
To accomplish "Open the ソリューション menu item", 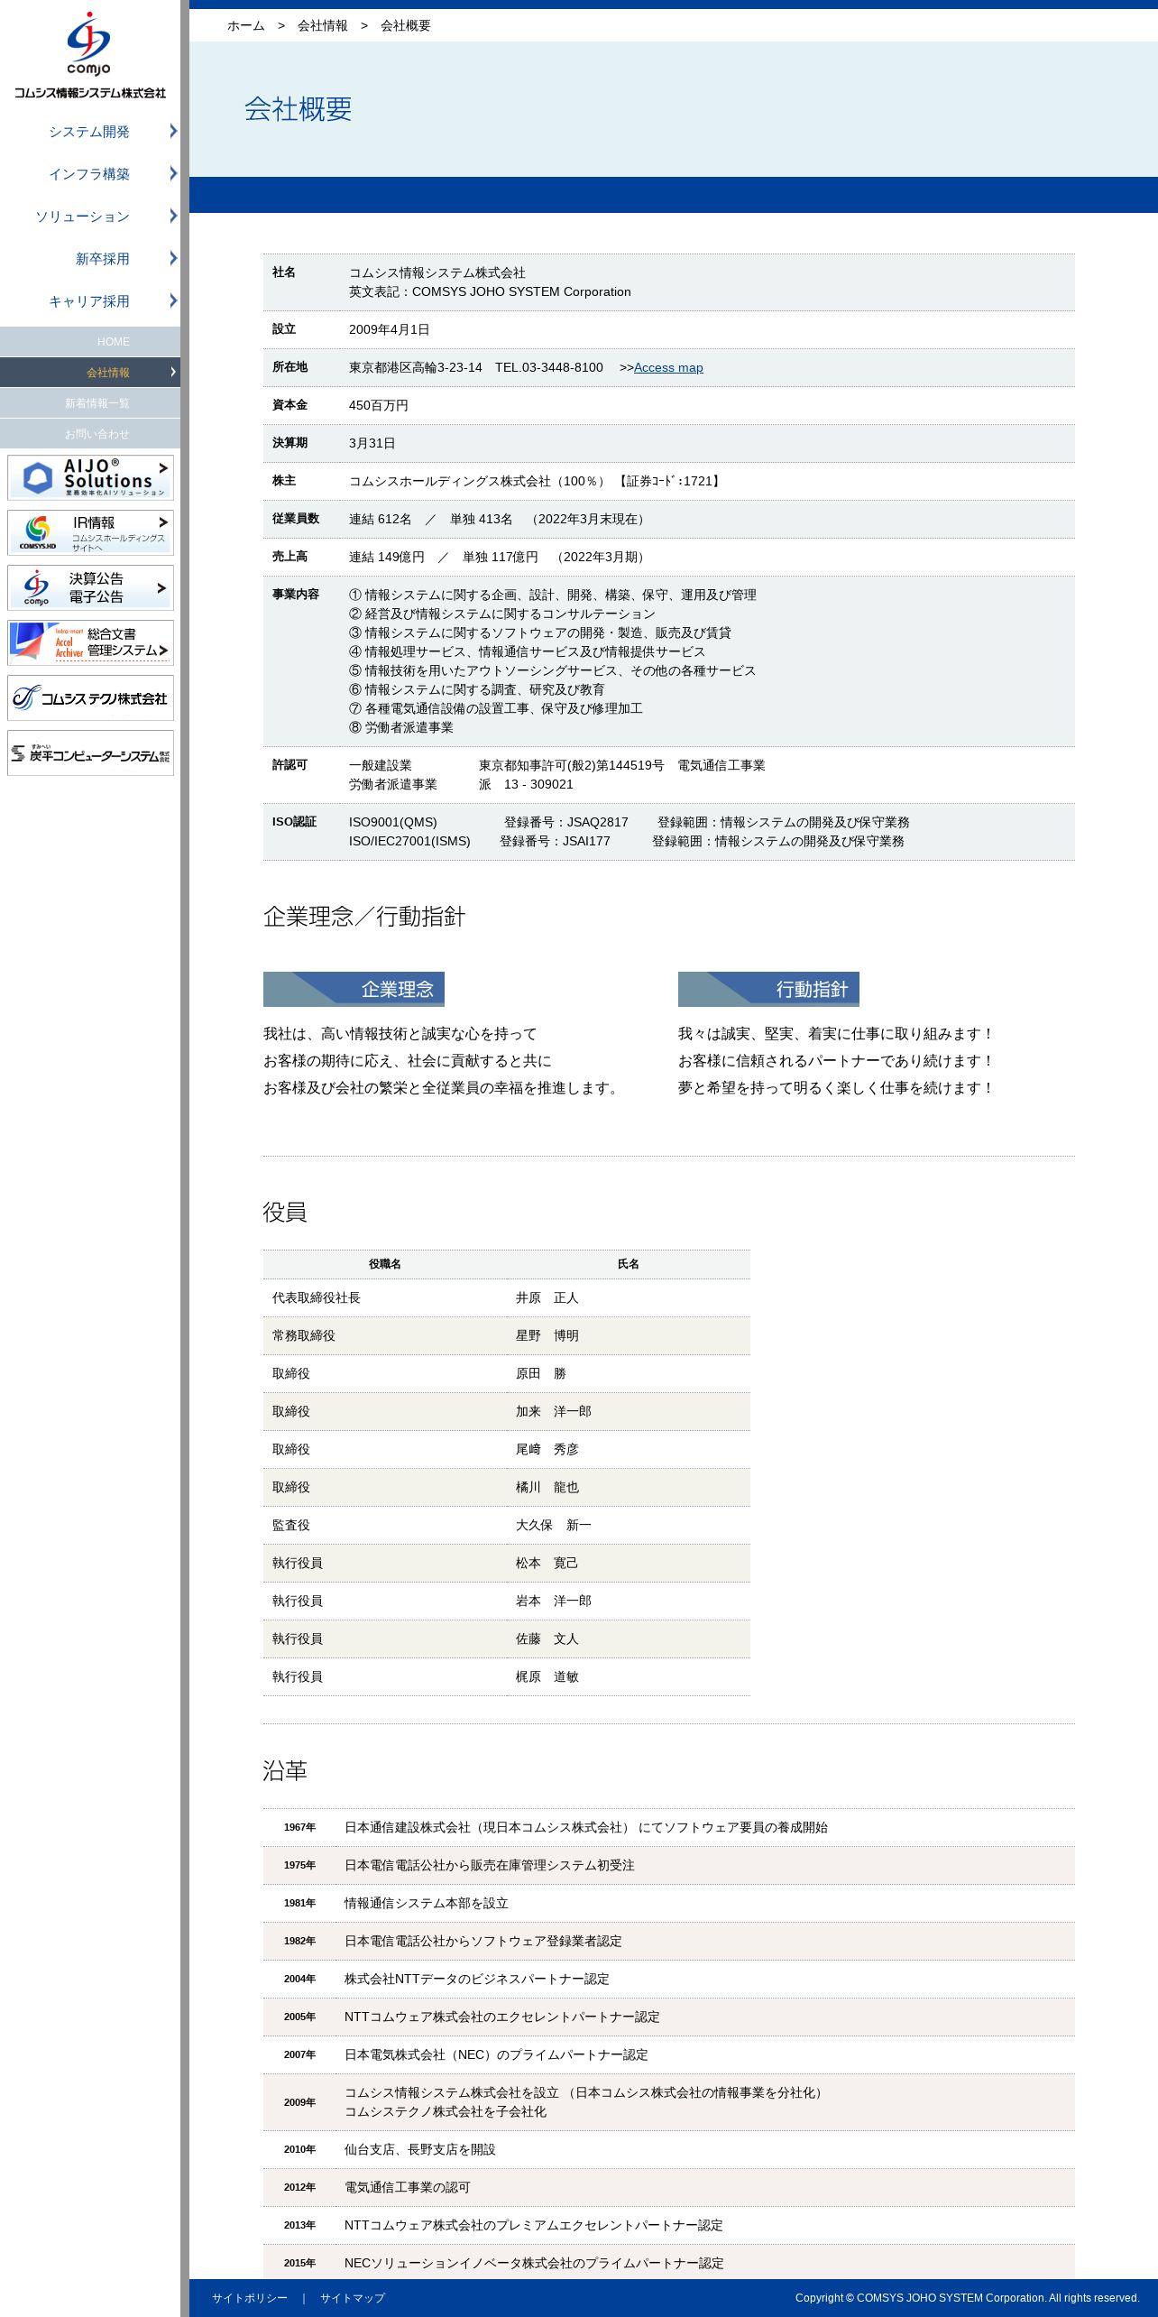I will pos(83,217).
